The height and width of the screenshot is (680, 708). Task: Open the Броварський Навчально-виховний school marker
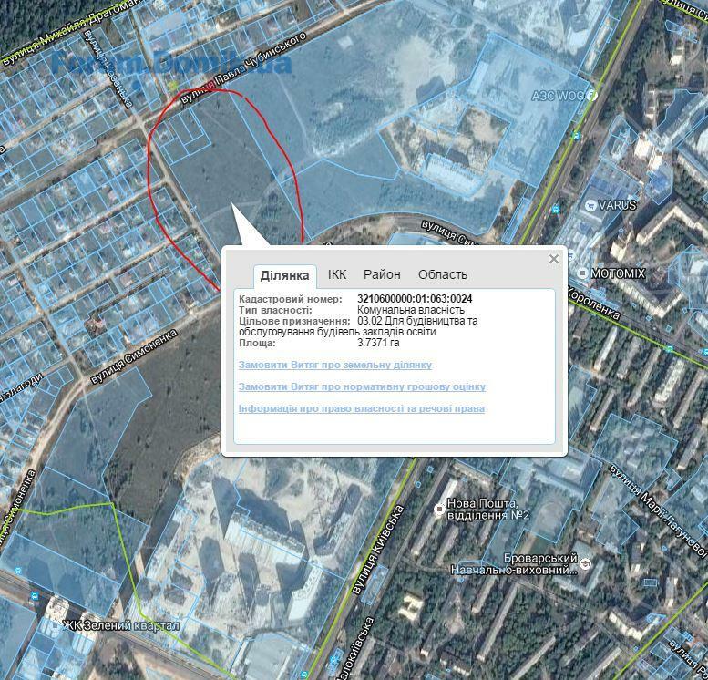586,563
